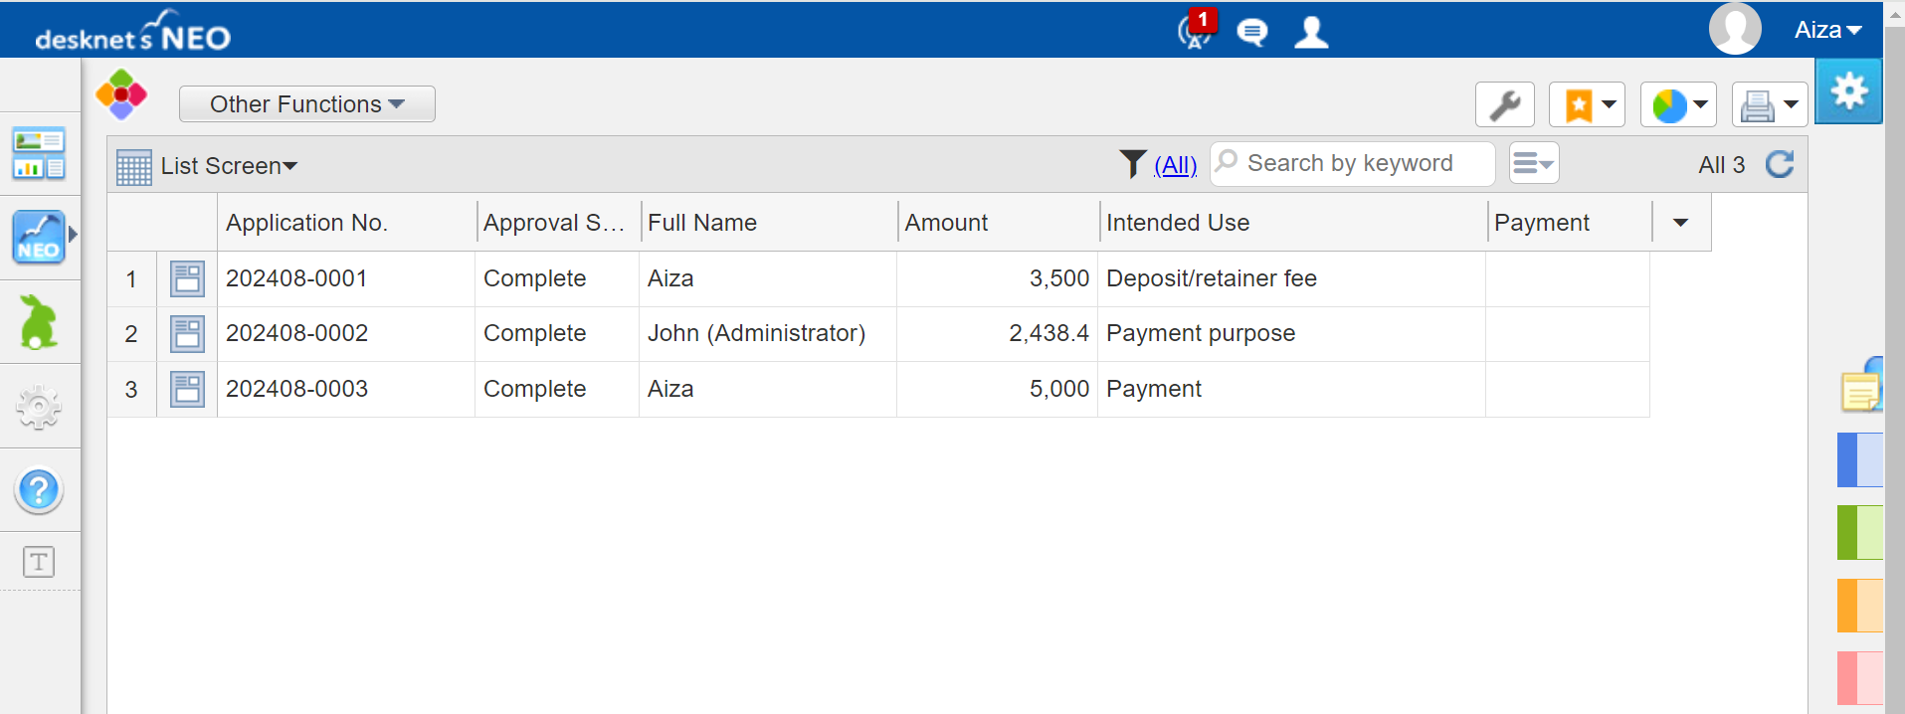Open the notification bell with red badge

pyautogui.click(x=1196, y=31)
